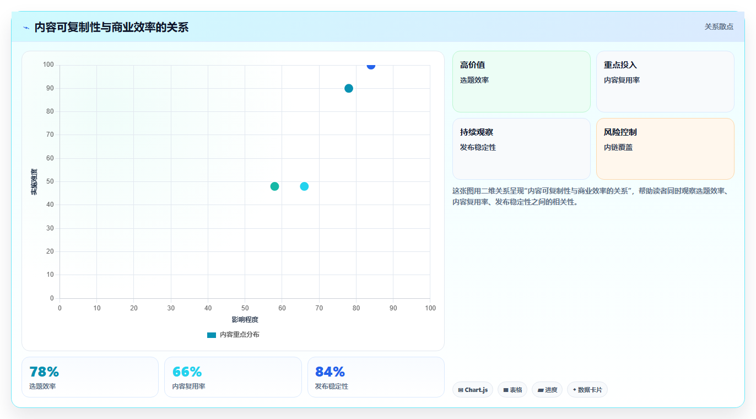This screenshot has height=419, width=756.
Task: Click the 内容重点分布 legend label
Action: 239,335
